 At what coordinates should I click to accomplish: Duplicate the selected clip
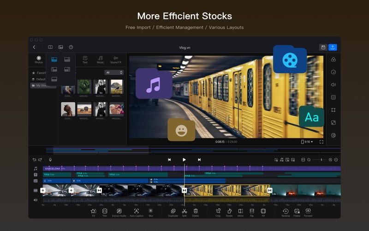(173, 213)
